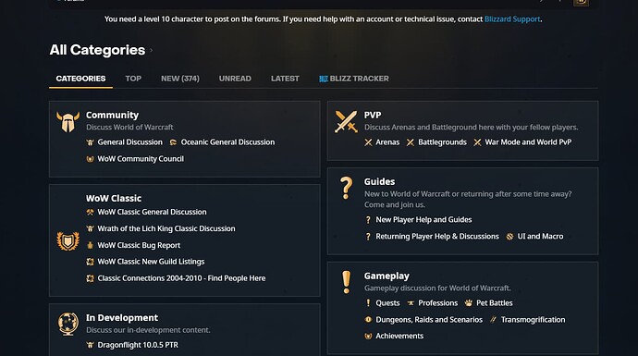Click the icon beside Transmogrification
This screenshot has height=356, width=638.
pos(493,320)
